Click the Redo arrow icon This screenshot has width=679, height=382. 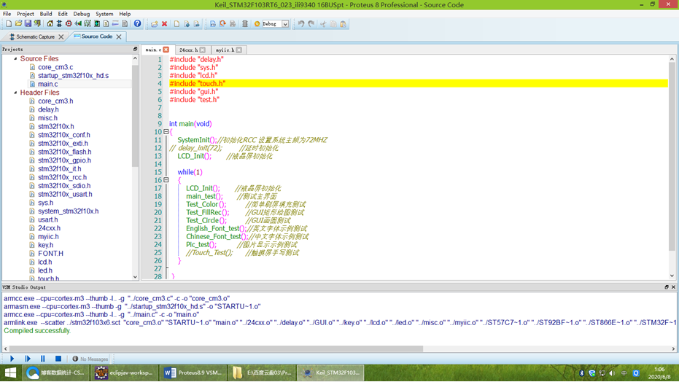pyautogui.click(x=311, y=24)
